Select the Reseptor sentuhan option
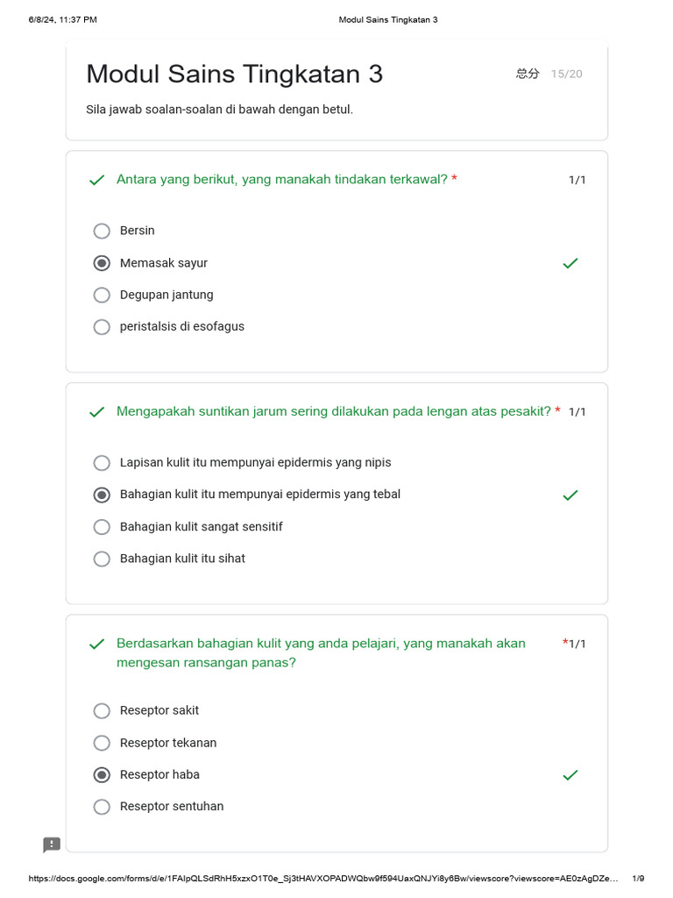673x898 pixels. tap(102, 807)
